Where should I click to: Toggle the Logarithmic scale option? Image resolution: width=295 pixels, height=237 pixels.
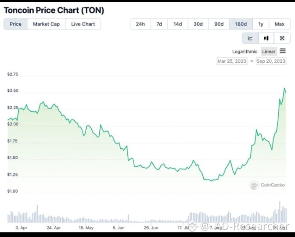[x=245, y=51]
